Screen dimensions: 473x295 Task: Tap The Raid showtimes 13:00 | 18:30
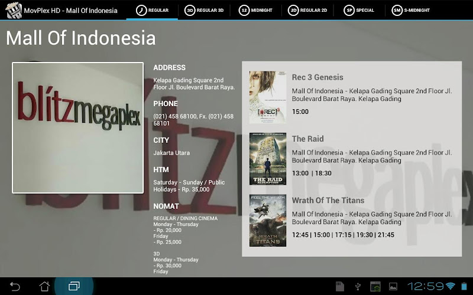(x=312, y=173)
